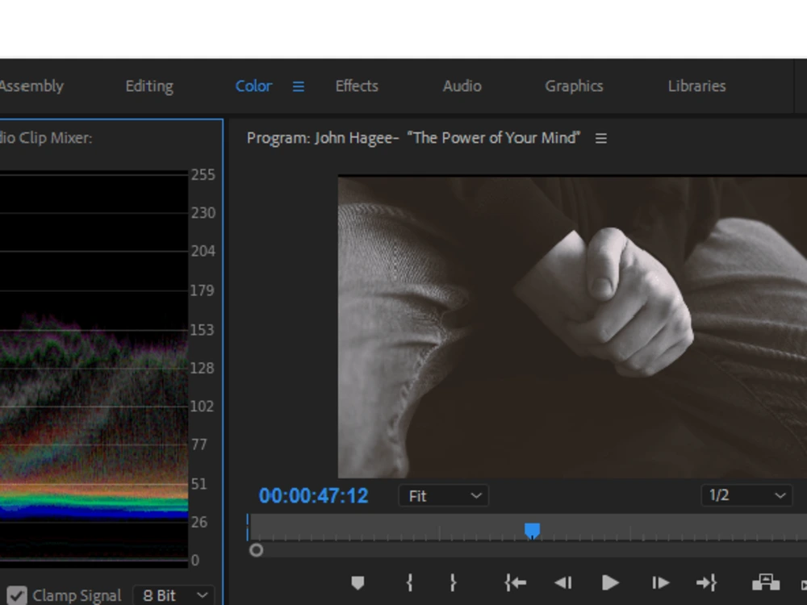Open the Fit zoom level dropdown
Screen dimensions: 807x605
coord(444,496)
